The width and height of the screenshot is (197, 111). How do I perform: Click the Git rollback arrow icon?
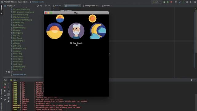[191, 2]
